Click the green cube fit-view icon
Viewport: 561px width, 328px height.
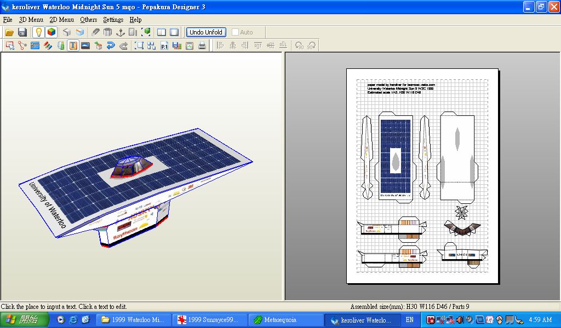146,32
